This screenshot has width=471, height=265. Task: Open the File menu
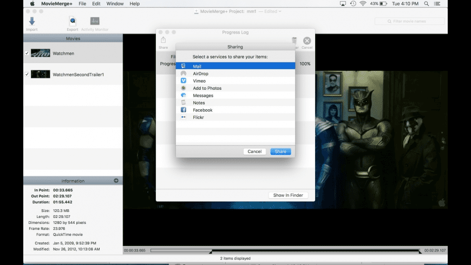[x=82, y=4]
